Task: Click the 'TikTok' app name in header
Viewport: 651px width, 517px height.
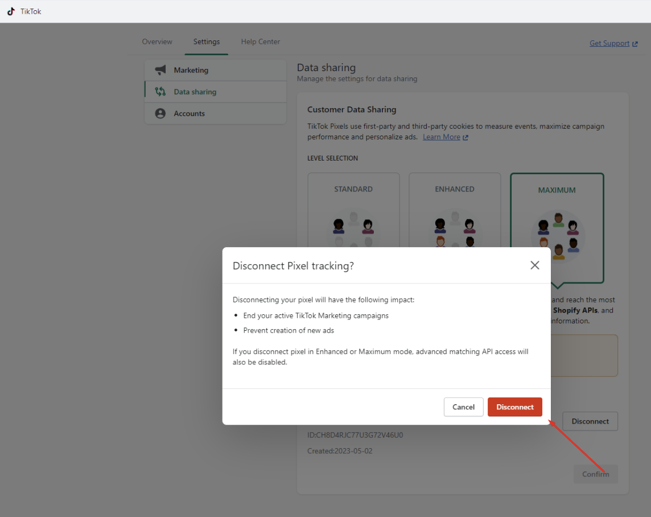Action: point(31,11)
